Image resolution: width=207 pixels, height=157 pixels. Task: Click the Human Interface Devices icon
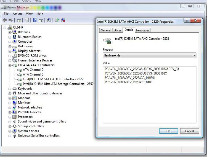click(14, 60)
